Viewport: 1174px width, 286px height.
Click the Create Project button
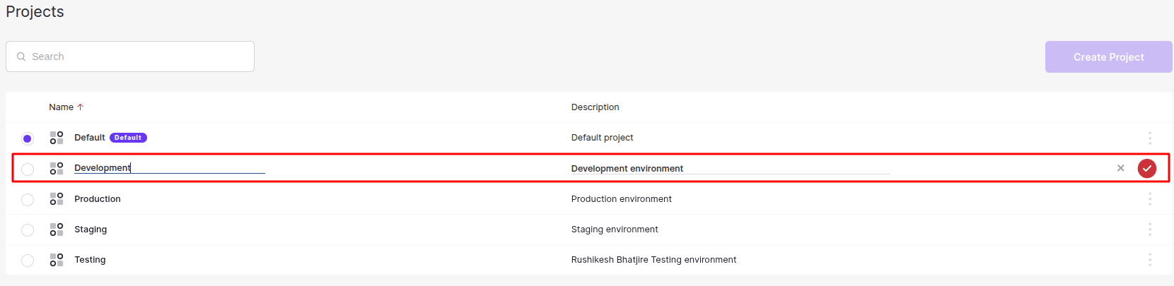(x=1108, y=56)
